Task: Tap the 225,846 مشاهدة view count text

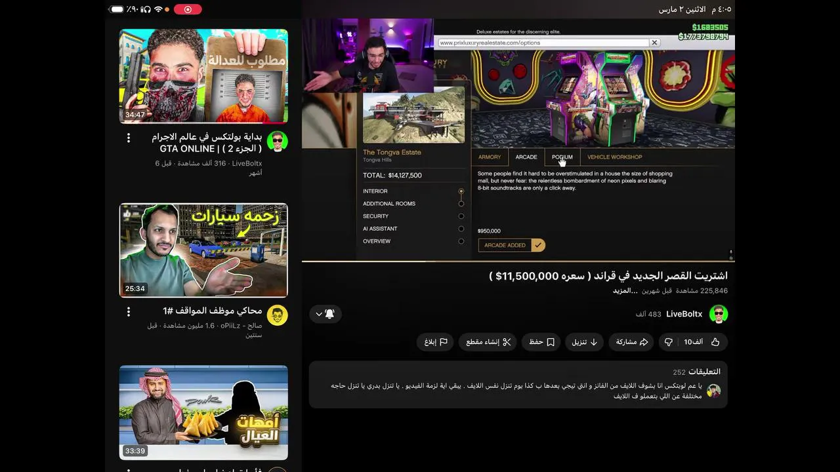Action: coord(700,291)
